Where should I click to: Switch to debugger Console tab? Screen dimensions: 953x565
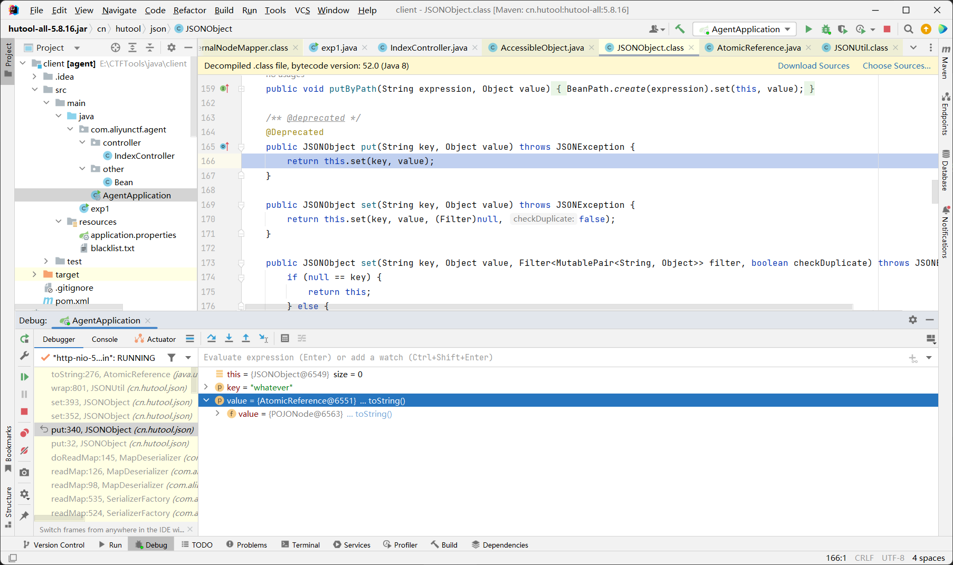(104, 339)
